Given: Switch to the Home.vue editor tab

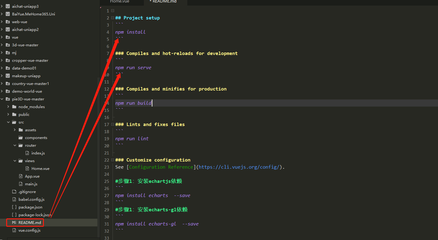Looking at the screenshot, I should click(122, 2).
